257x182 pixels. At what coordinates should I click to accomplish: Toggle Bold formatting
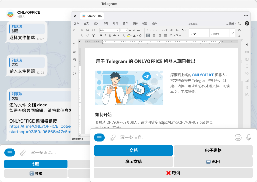click(x=101, y=35)
